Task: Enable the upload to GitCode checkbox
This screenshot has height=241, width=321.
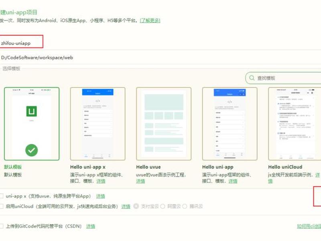Action: click(2, 226)
